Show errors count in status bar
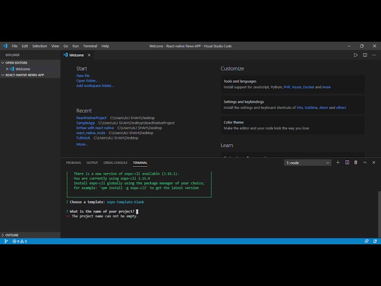Viewport: 381px width, 286px height. tap(16, 241)
